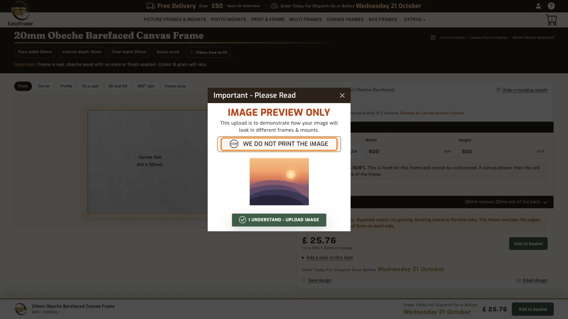The height and width of the screenshot is (319, 568).
Task: Select the Front view tab
Action: click(x=23, y=86)
